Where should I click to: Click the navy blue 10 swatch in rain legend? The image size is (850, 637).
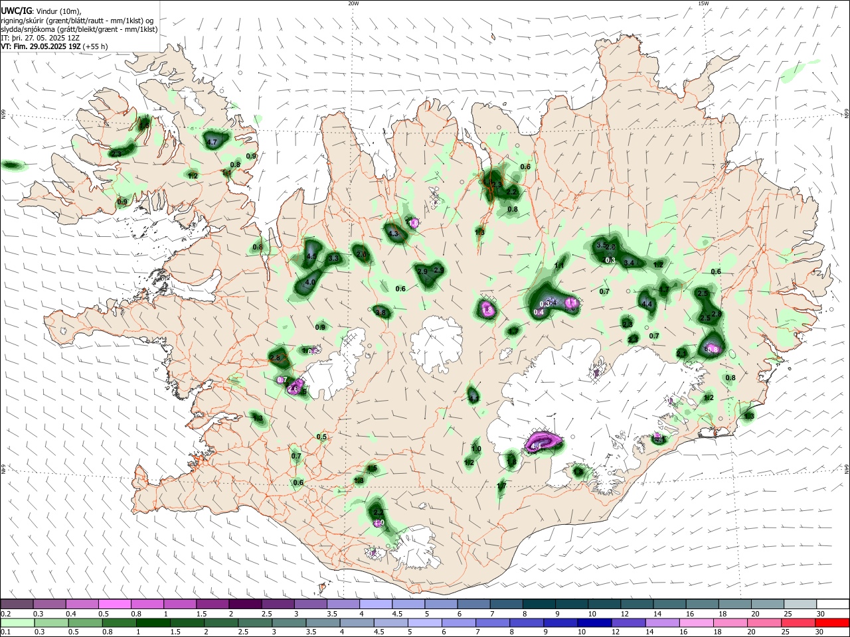tap(593, 622)
